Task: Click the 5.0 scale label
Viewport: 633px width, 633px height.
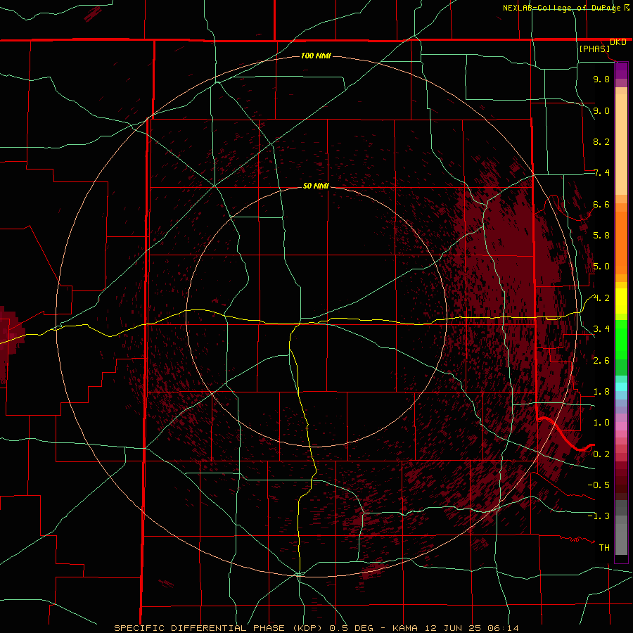Action: click(x=601, y=267)
